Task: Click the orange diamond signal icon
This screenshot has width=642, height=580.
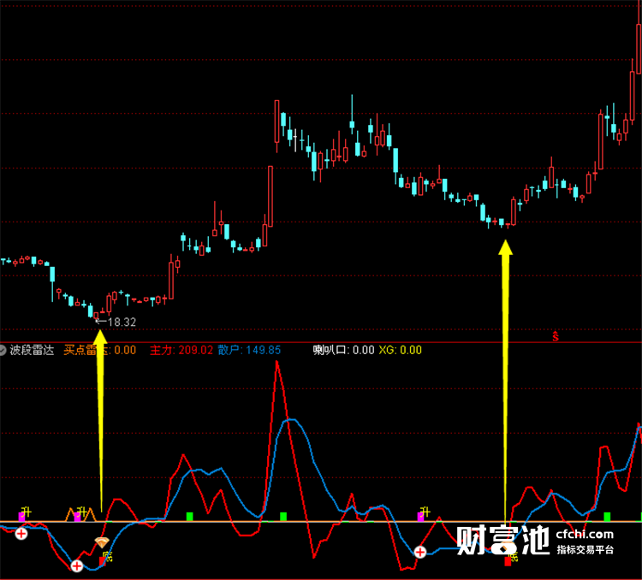Action: [102, 542]
